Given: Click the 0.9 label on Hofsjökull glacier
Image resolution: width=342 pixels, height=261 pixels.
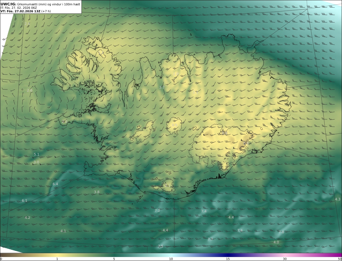Looking at the screenshot, I should 174,125.
